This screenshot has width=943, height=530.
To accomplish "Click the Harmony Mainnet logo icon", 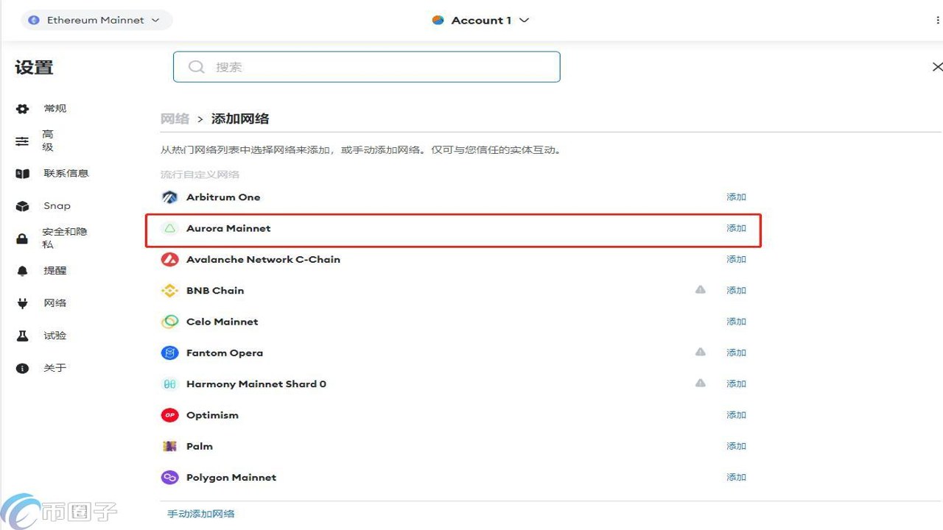I will tap(169, 384).
